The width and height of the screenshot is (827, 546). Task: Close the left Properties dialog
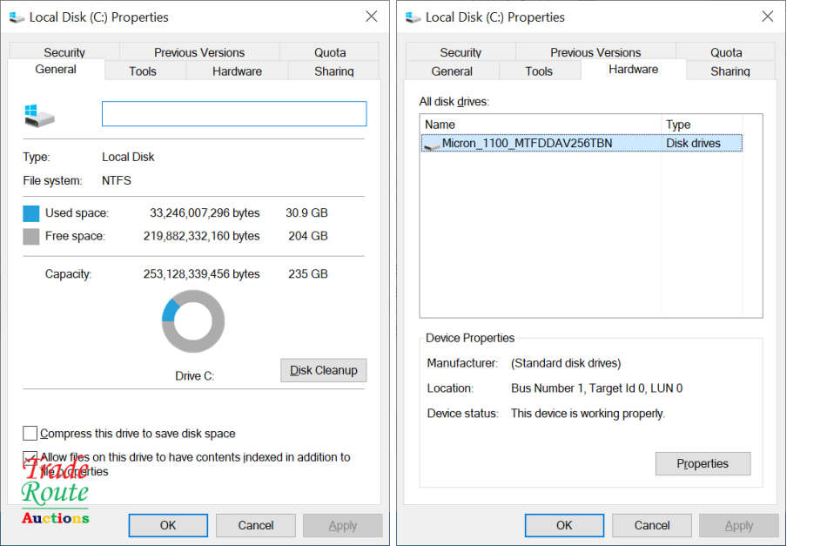371,17
